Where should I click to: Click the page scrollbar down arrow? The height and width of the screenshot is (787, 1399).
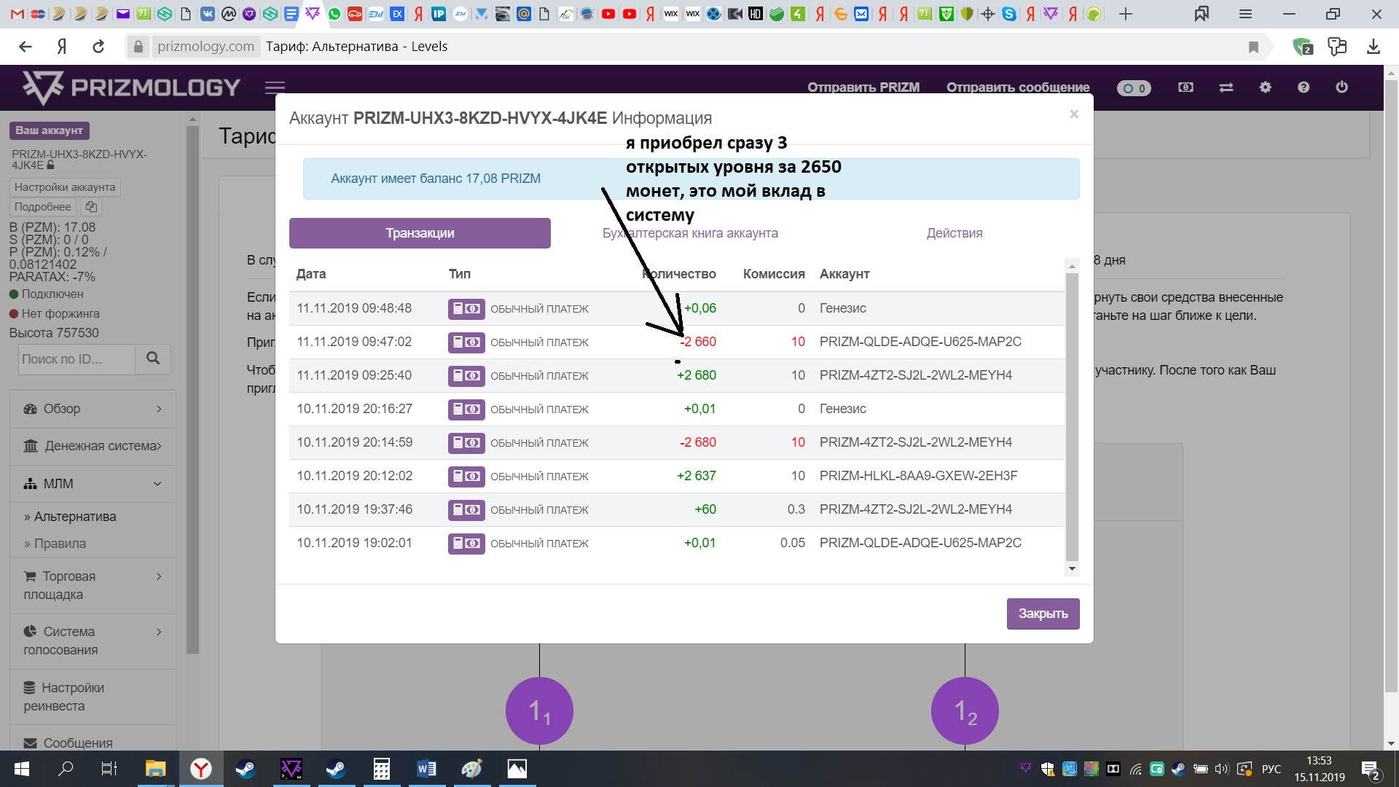click(1391, 744)
